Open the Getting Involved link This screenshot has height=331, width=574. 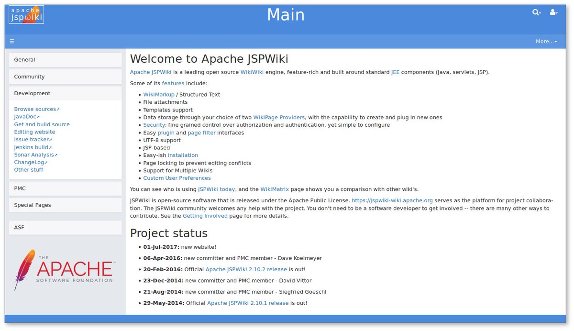pyautogui.click(x=205, y=216)
